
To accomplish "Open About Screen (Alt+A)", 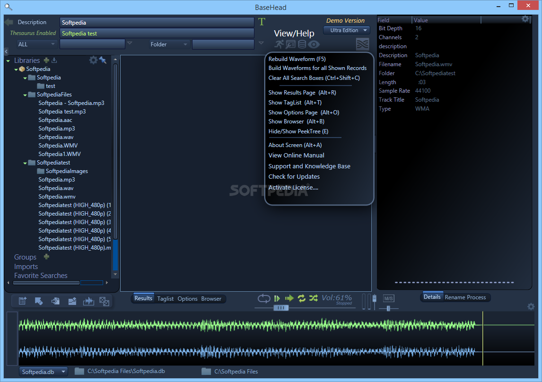I will [295, 145].
